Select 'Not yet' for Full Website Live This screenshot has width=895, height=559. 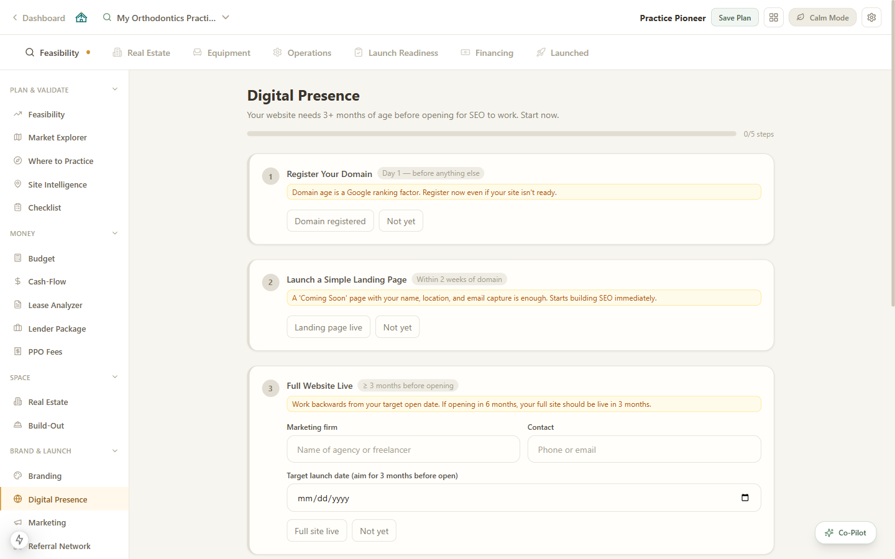click(x=374, y=531)
